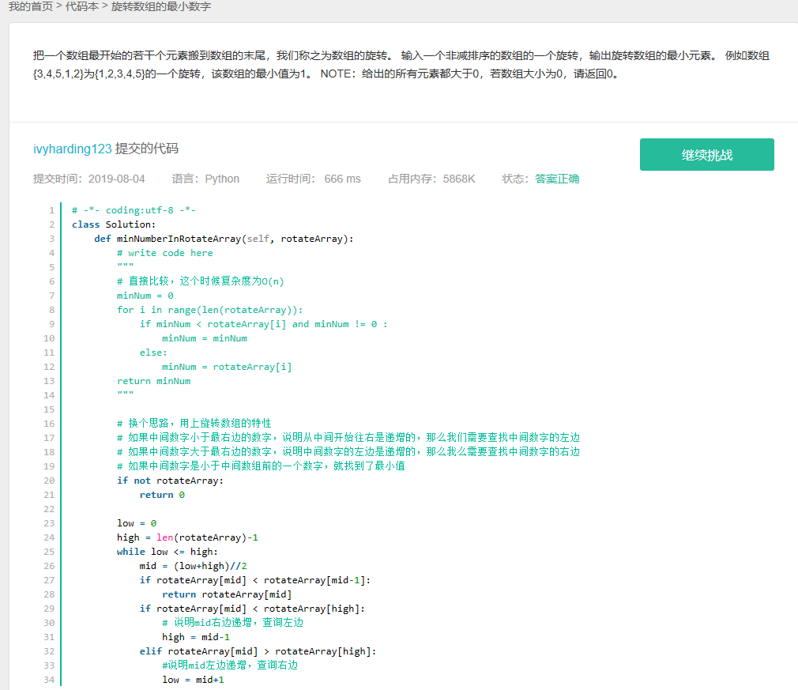Click the 'for i in range' line
The image size is (798, 690).
209,310
